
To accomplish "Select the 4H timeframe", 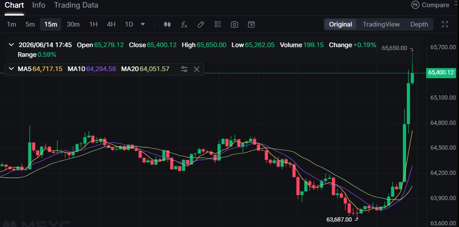I will (x=111, y=24).
